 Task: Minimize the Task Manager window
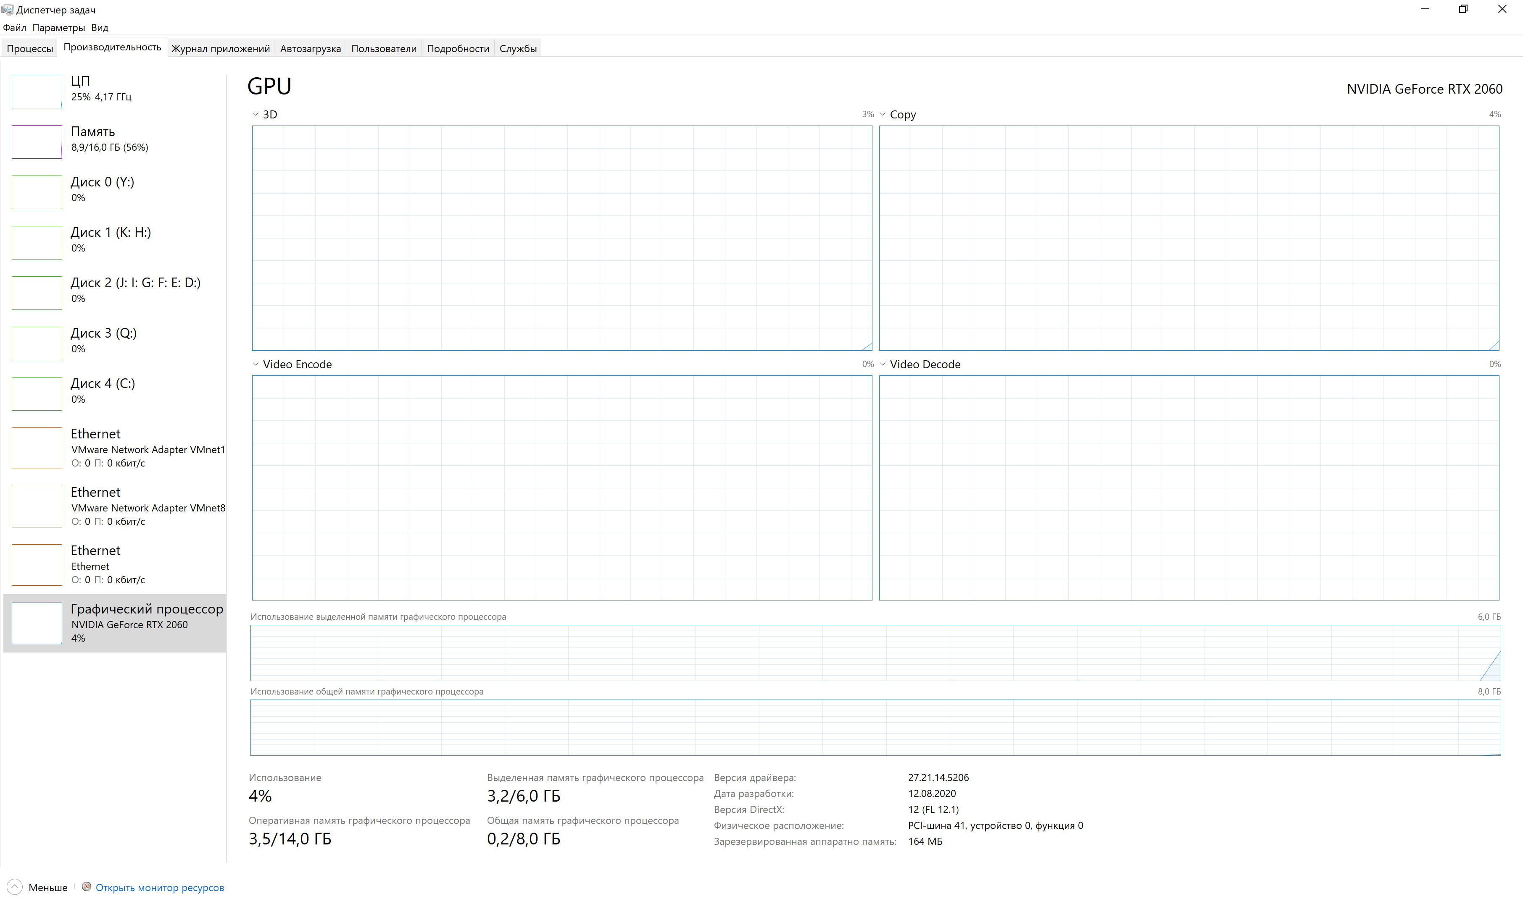(x=1425, y=9)
